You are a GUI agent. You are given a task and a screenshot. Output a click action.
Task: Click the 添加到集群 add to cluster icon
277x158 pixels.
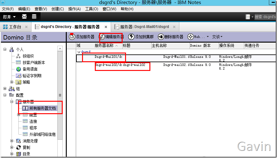point(131,37)
